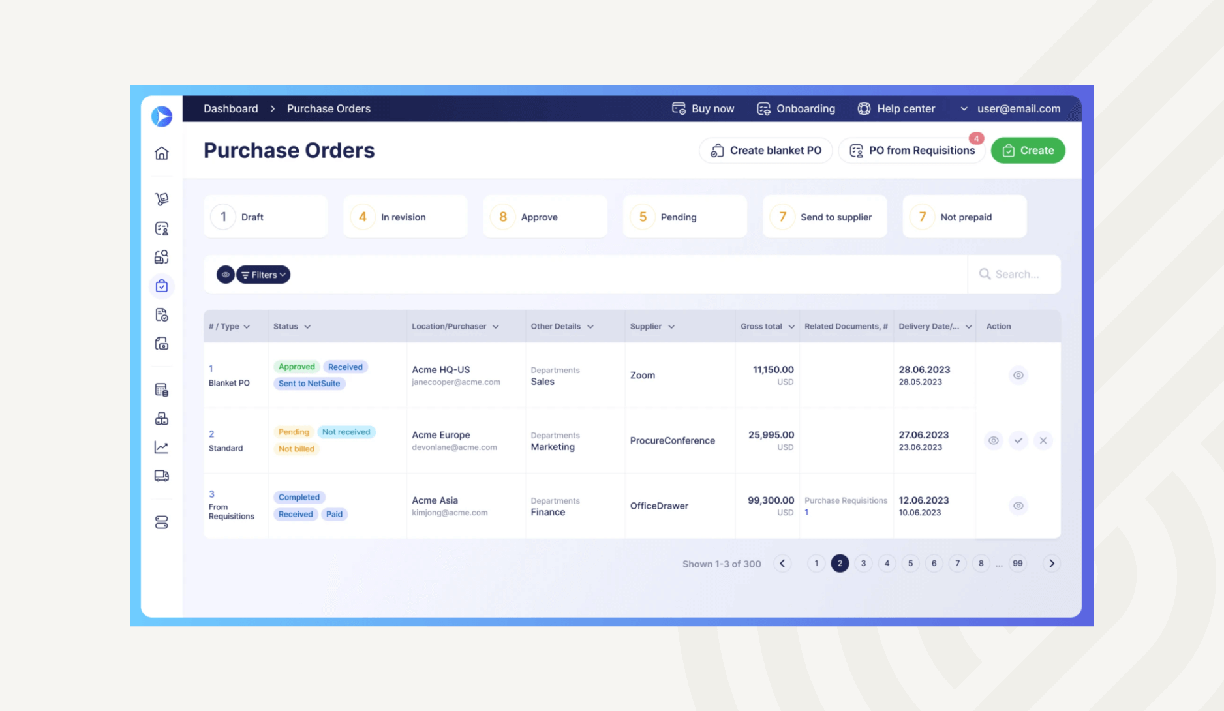Open user@email.com account menu
This screenshot has height=711, width=1224.
(x=1010, y=108)
